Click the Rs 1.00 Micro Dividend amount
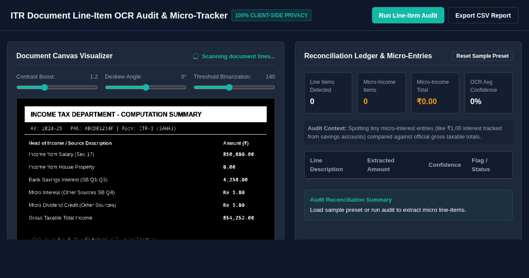529x278 pixels. coord(234,205)
